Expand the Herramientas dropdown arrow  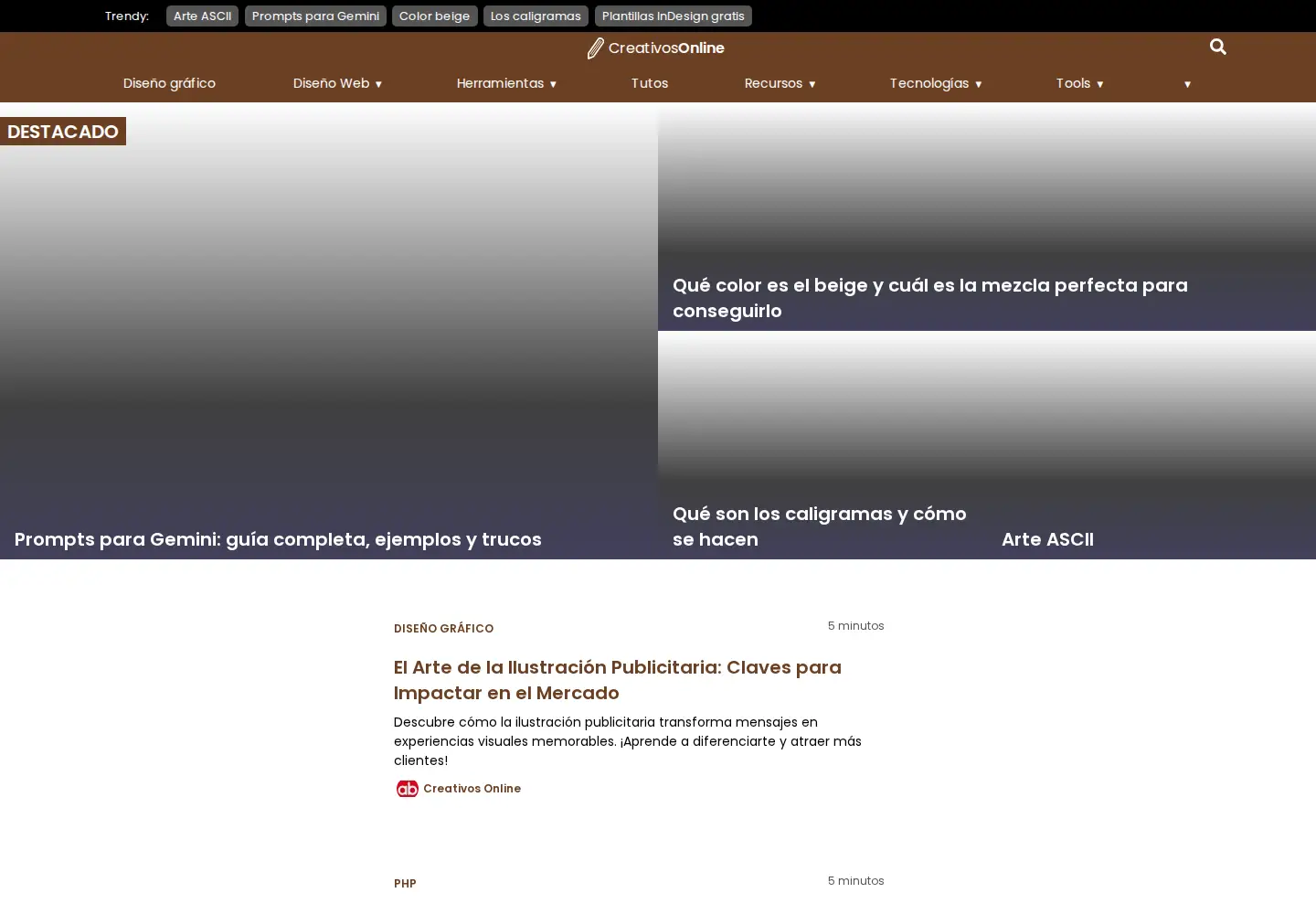coord(553,84)
